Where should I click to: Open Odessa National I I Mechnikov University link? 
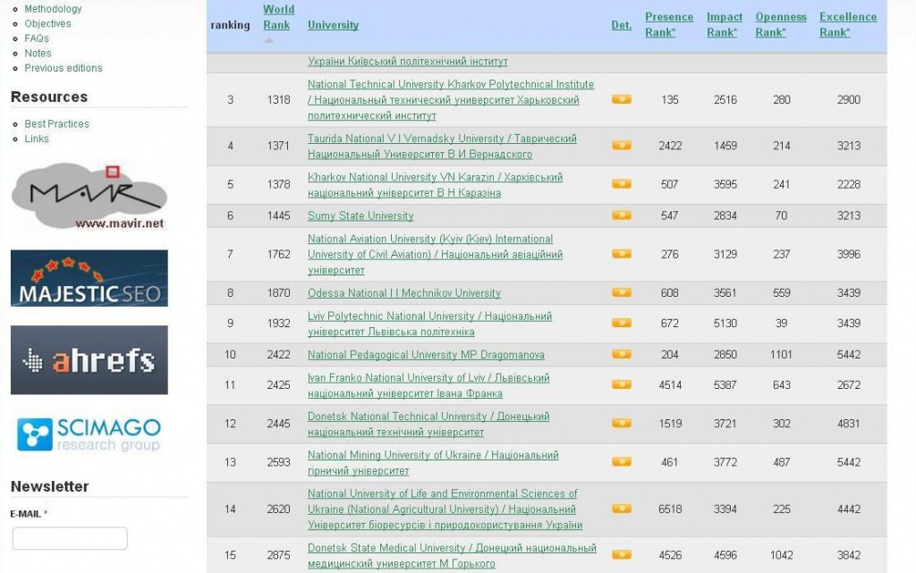pyautogui.click(x=404, y=292)
